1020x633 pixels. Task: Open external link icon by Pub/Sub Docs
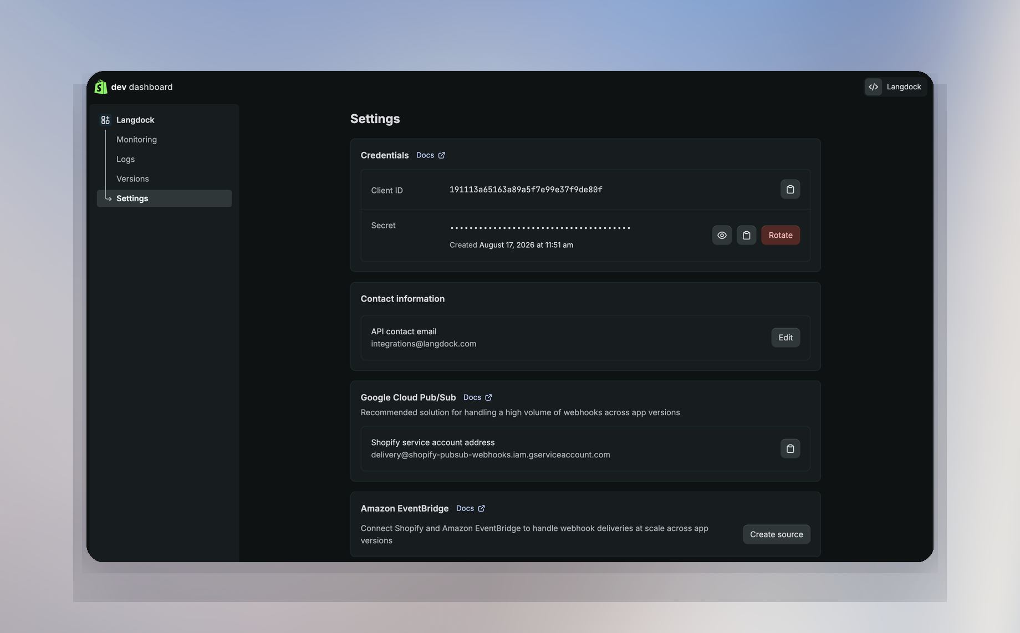(488, 397)
